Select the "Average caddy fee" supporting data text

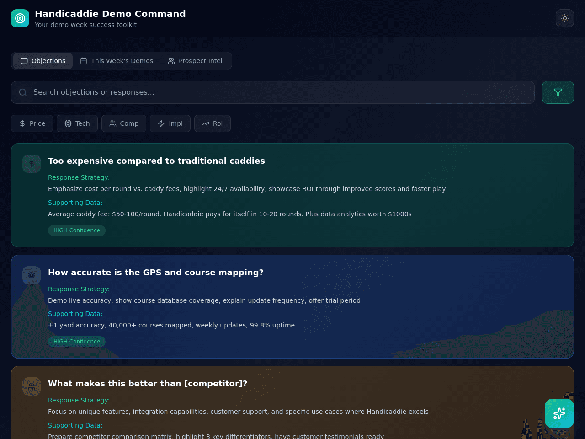(x=230, y=214)
